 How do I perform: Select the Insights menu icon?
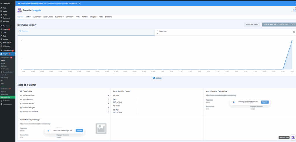pyautogui.click(x=1, y=54)
